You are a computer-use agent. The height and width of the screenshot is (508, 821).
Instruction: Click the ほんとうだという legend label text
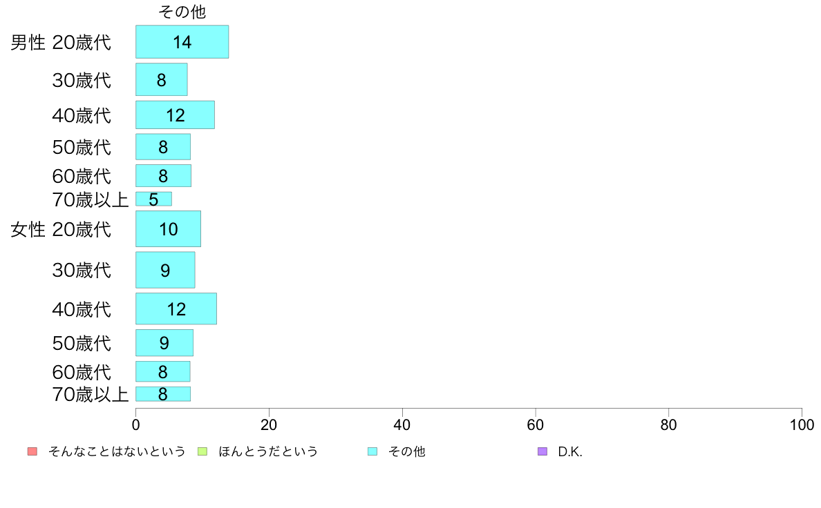268,451
